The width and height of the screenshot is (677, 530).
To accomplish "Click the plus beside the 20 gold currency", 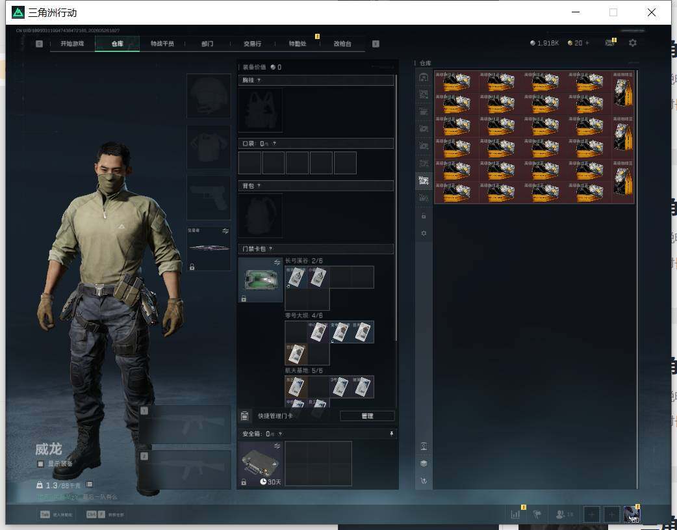I will click(587, 43).
